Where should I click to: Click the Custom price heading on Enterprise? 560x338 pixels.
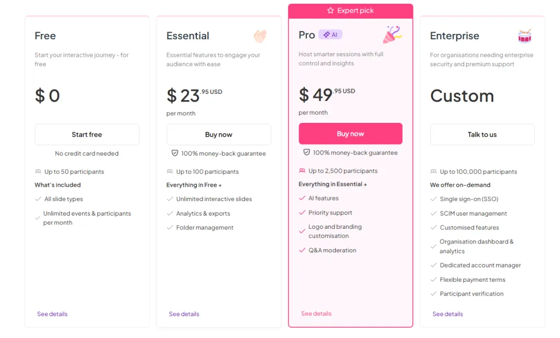[x=462, y=96]
